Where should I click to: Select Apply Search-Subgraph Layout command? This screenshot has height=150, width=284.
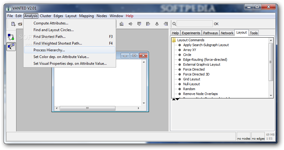coord(206,45)
